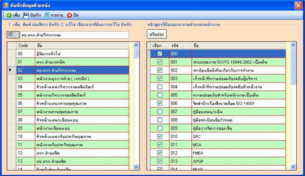Screen dimensions: 305x176
Task: Select position row 11 'พนักงานรับประกันคุณภาพ'
Action: click(x=72, y=145)
